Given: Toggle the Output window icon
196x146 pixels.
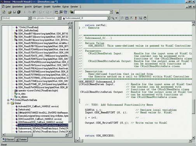Looking at the screenshot, I should click(x=61, y=12).
